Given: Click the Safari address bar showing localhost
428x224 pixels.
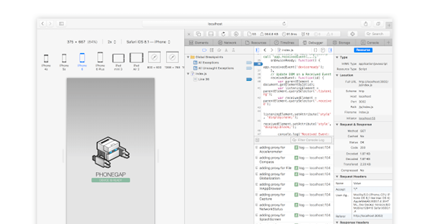Looking at the screenshot, I should [215, 24].
